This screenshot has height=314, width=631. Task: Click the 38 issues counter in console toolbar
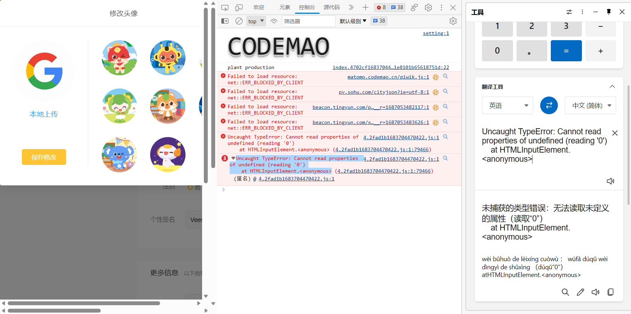coord(379,21)
